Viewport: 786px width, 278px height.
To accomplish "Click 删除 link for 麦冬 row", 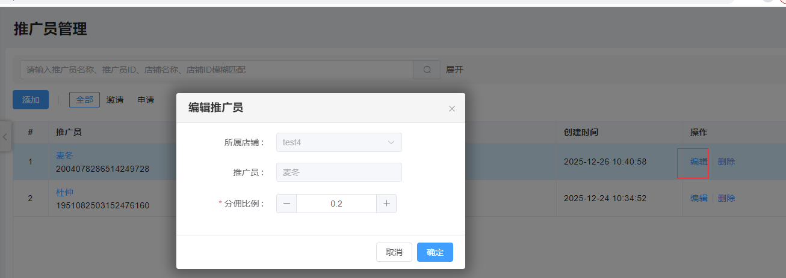I will 726,162.
